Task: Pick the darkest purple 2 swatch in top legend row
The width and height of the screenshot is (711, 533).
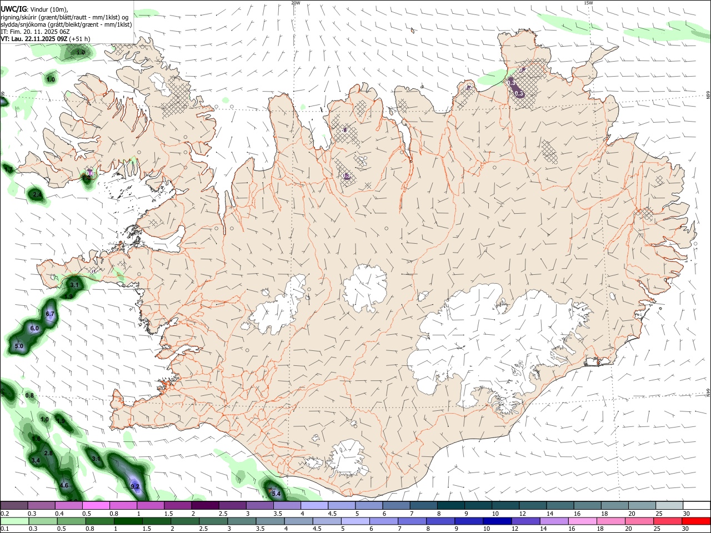Action: pos(205,506)
